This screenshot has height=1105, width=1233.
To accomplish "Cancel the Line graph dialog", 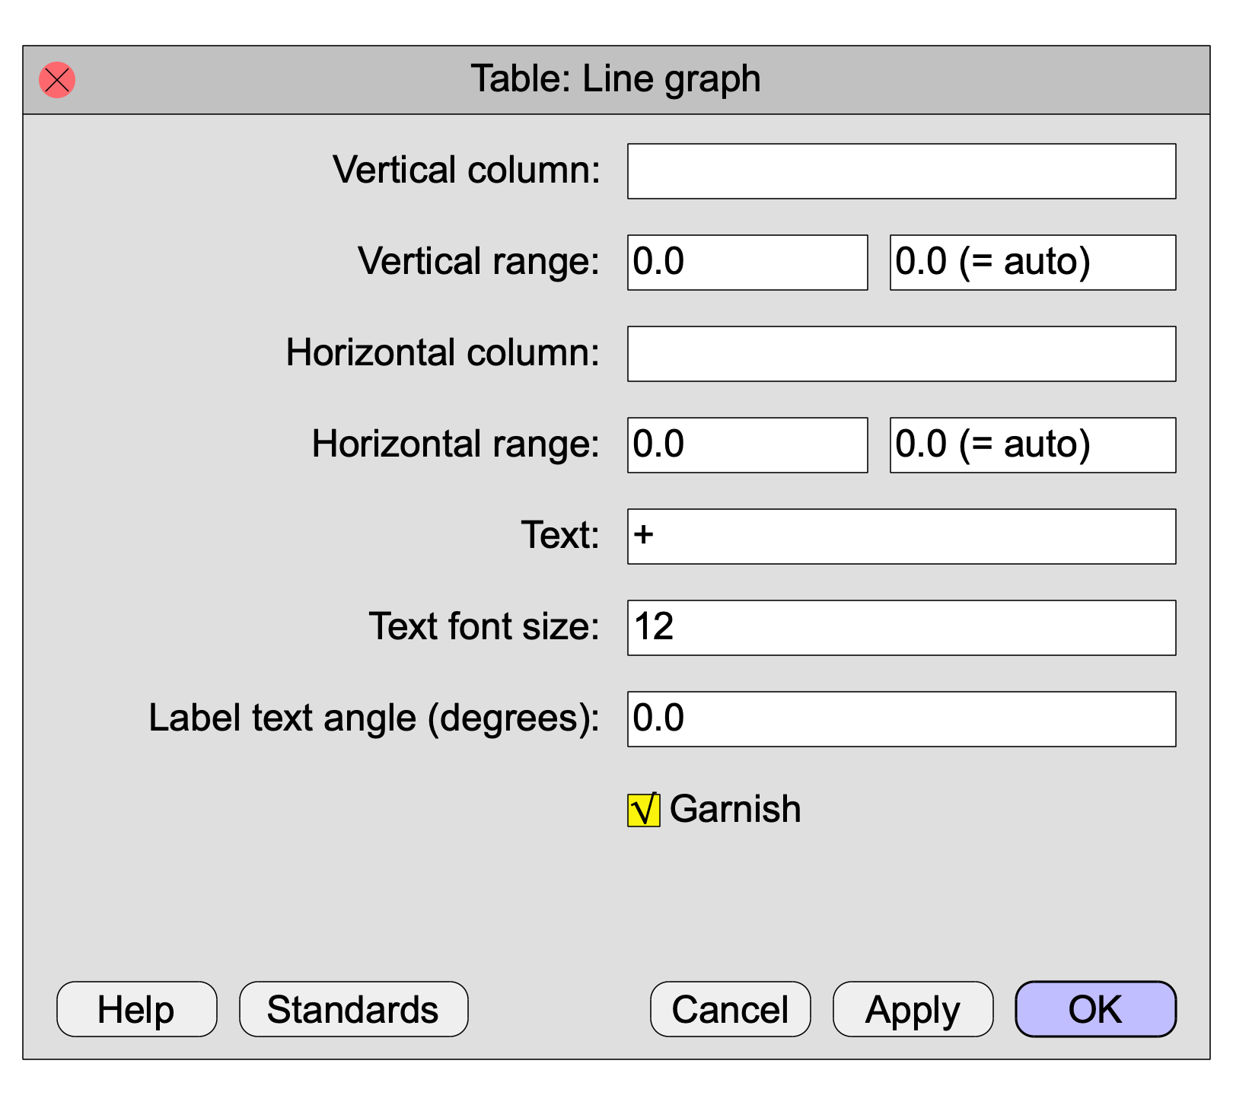I will coord(731,1009).
